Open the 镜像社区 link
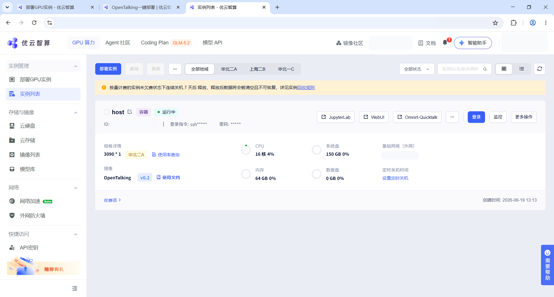The image size is (554, 297). pyautogui.click(x=349, y=43)
